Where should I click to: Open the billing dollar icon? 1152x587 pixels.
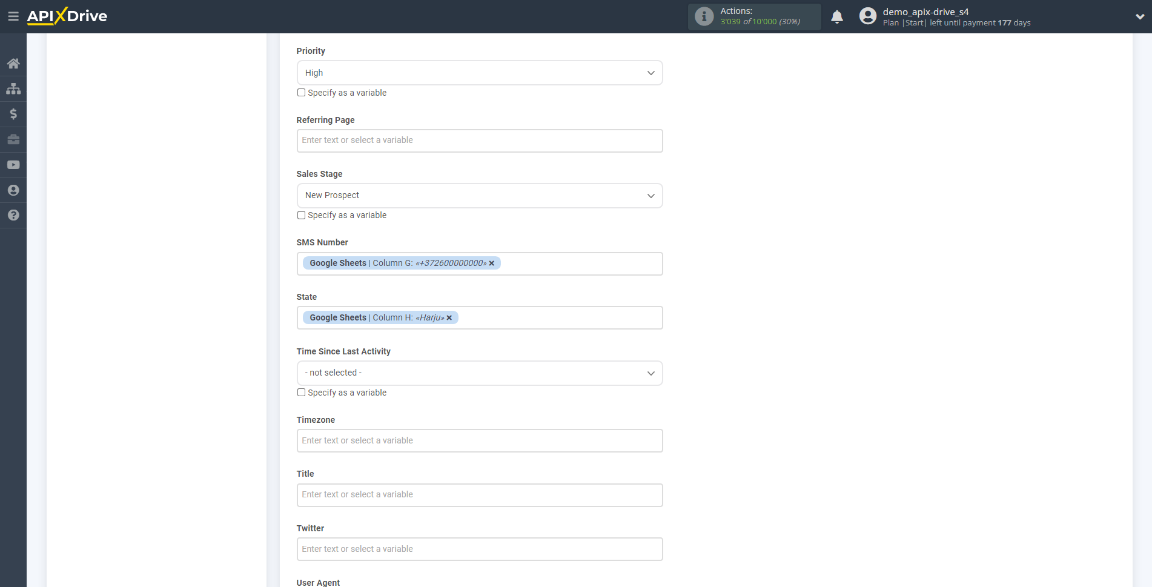[x=13, y=114]
